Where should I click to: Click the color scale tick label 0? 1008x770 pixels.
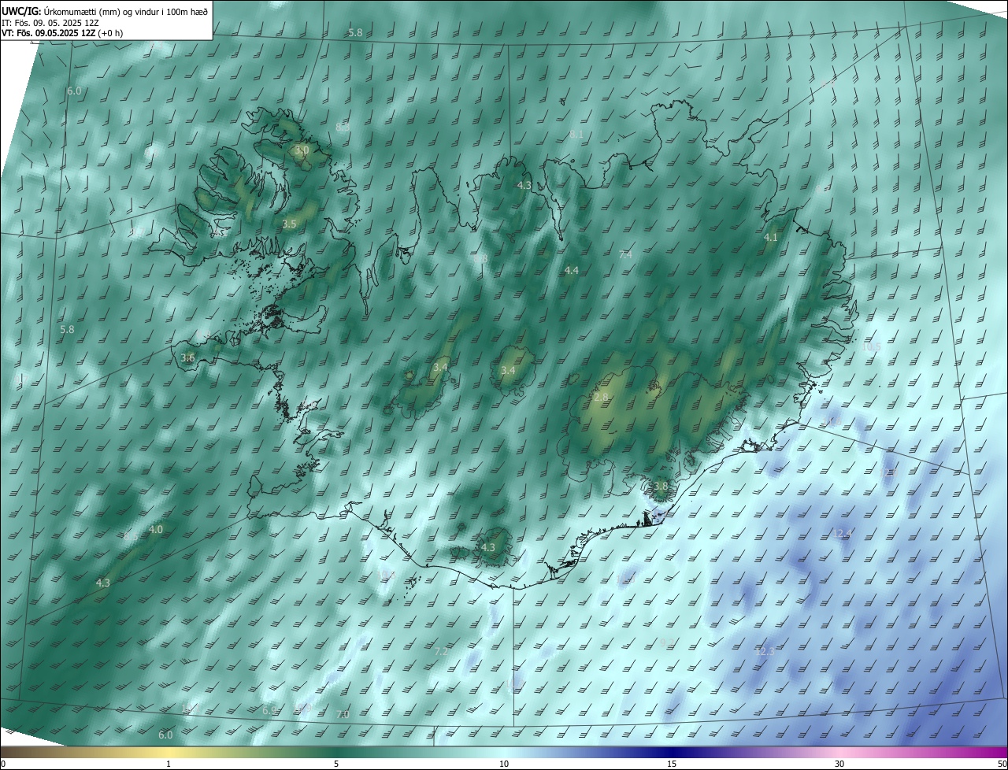click(x=3, y=764)
